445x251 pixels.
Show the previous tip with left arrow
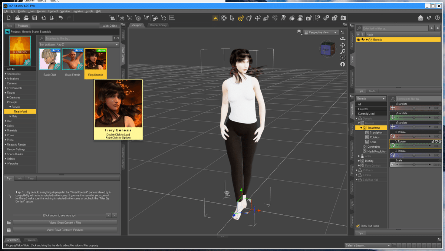point(108,215)
